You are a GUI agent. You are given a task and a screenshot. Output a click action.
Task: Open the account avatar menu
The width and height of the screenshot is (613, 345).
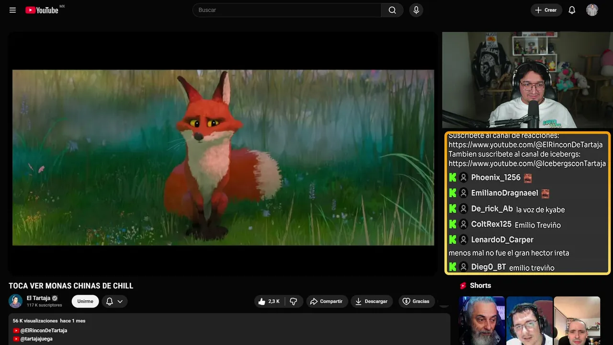tap(592, 10)
